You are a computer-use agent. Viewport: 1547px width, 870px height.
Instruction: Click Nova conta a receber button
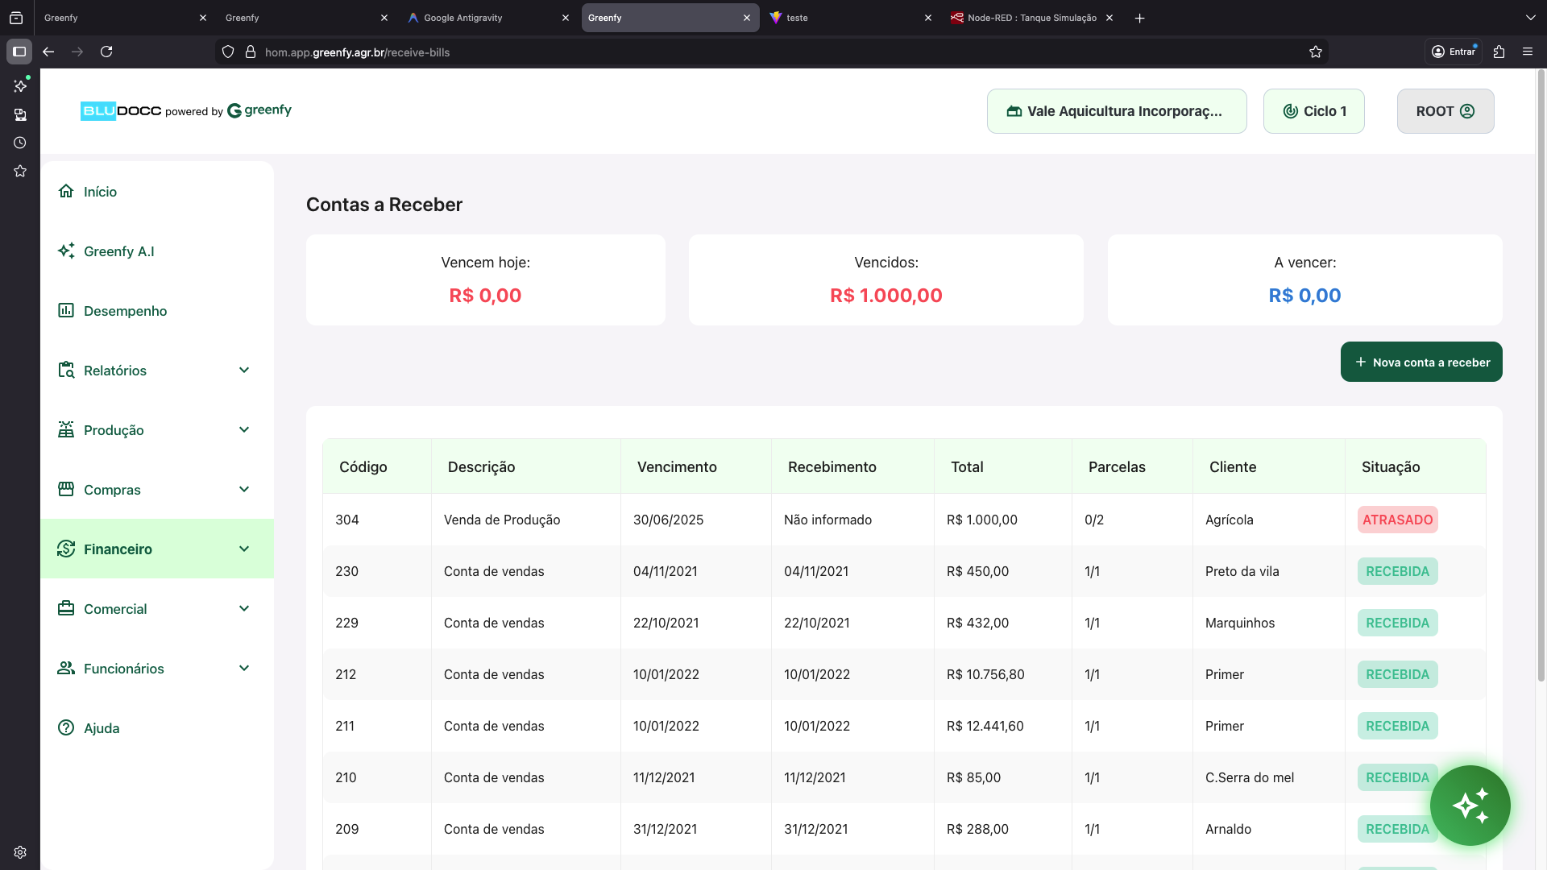point(1421,362)
